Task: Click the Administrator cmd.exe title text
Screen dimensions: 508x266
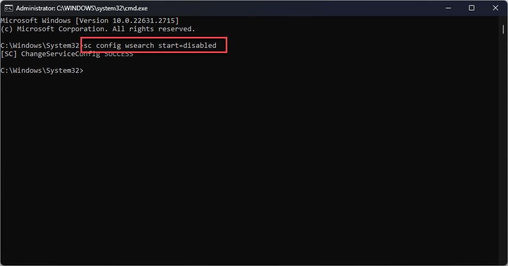Action: (x=81, y=8)
